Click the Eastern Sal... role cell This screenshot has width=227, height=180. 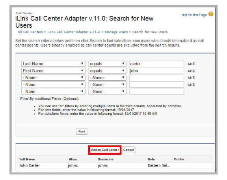159,165
